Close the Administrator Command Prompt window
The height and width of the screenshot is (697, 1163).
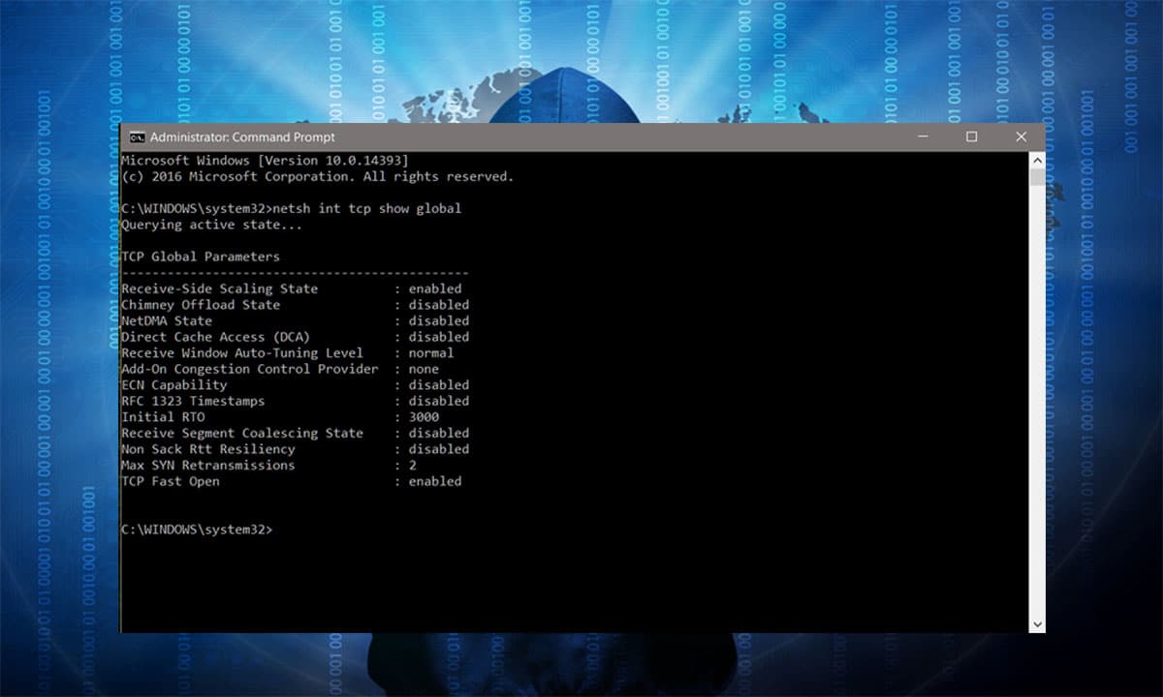tap(1021, 137)
